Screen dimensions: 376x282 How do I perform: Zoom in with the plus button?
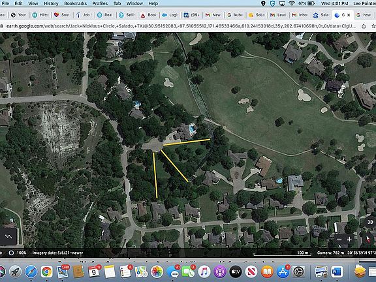coord(349,239)
